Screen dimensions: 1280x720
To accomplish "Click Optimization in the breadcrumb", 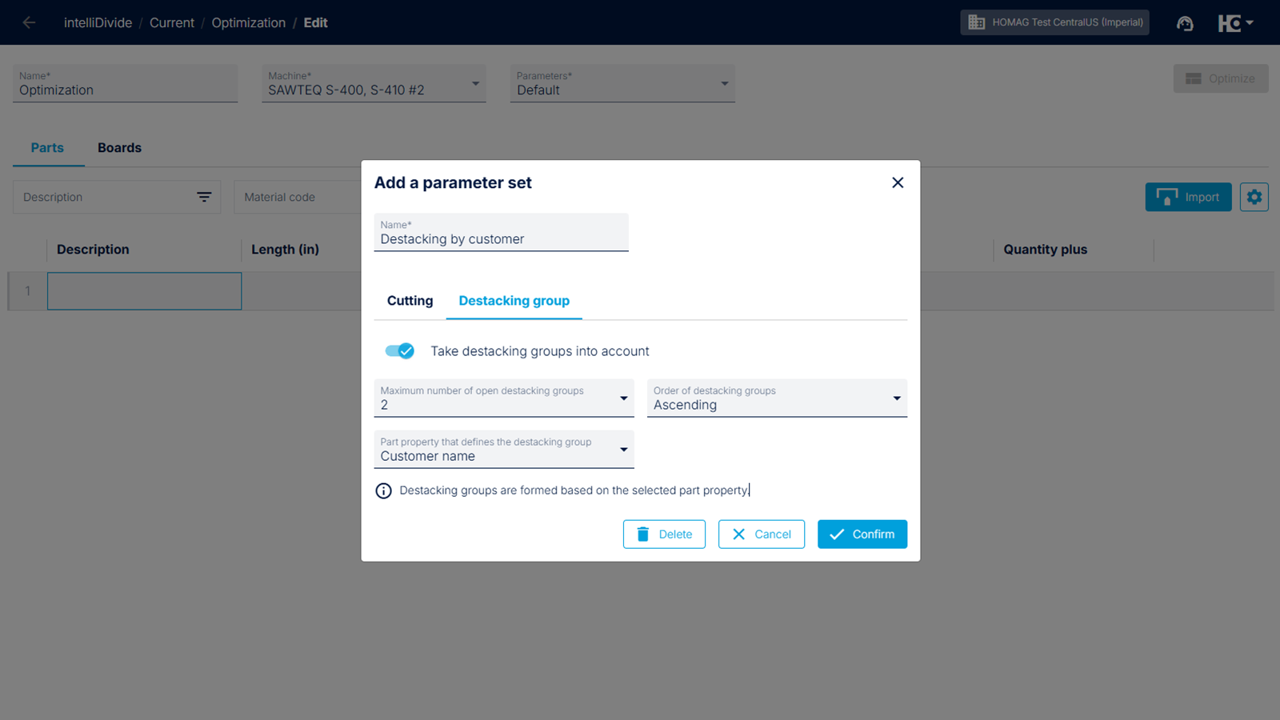I will 249,22.
